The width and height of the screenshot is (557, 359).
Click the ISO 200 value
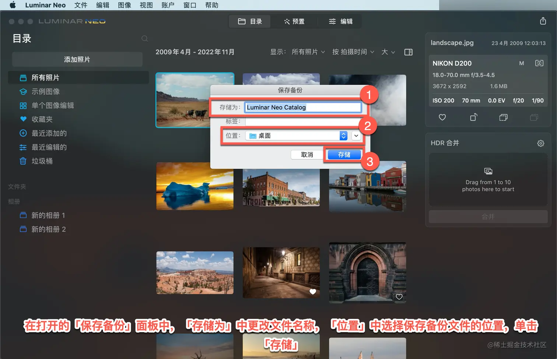click(443, 101)
